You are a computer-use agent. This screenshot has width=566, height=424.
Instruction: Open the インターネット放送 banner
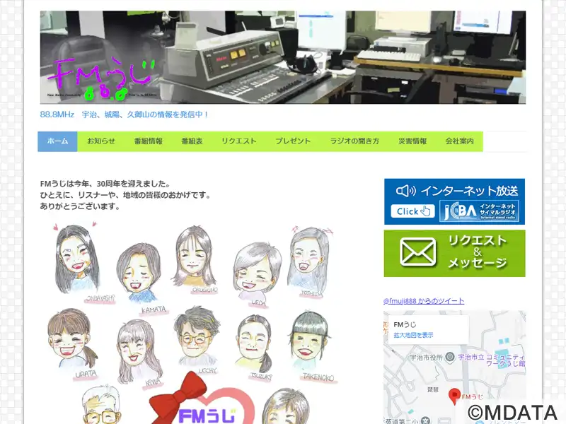454,201
